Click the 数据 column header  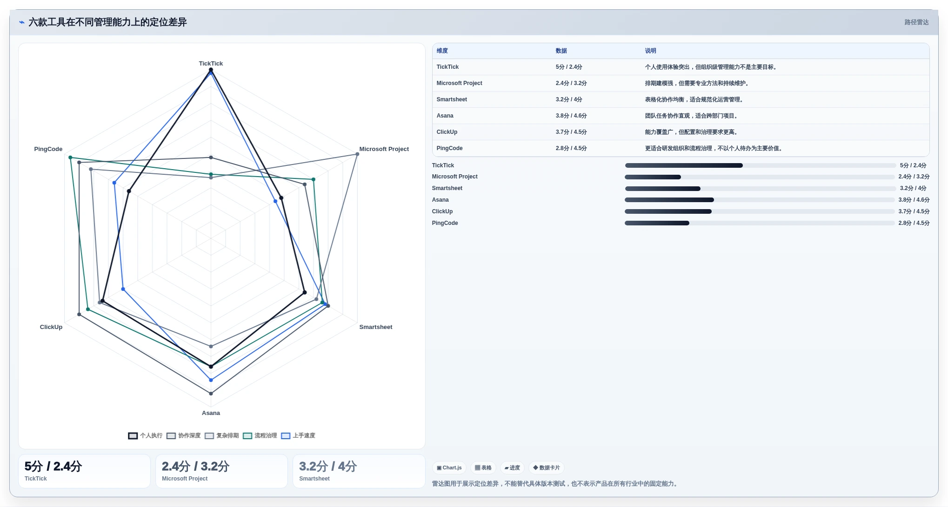coord(561,51)
